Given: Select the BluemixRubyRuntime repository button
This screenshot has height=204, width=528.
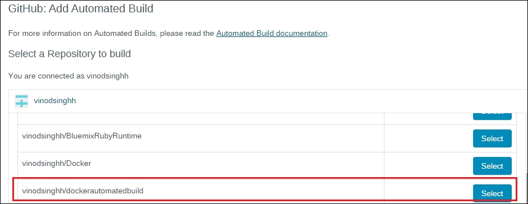Looking at the screenshot, I should [492, 138].
